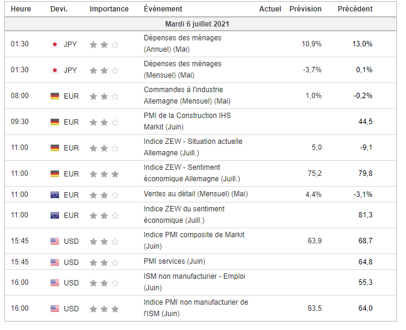Screen dimensions: 406x330
Task: Click importance stars for PMI de la Construction
Action: (x=104, y=122)
